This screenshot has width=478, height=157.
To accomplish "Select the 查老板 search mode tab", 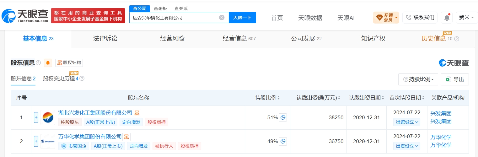I will coord(160,8).
